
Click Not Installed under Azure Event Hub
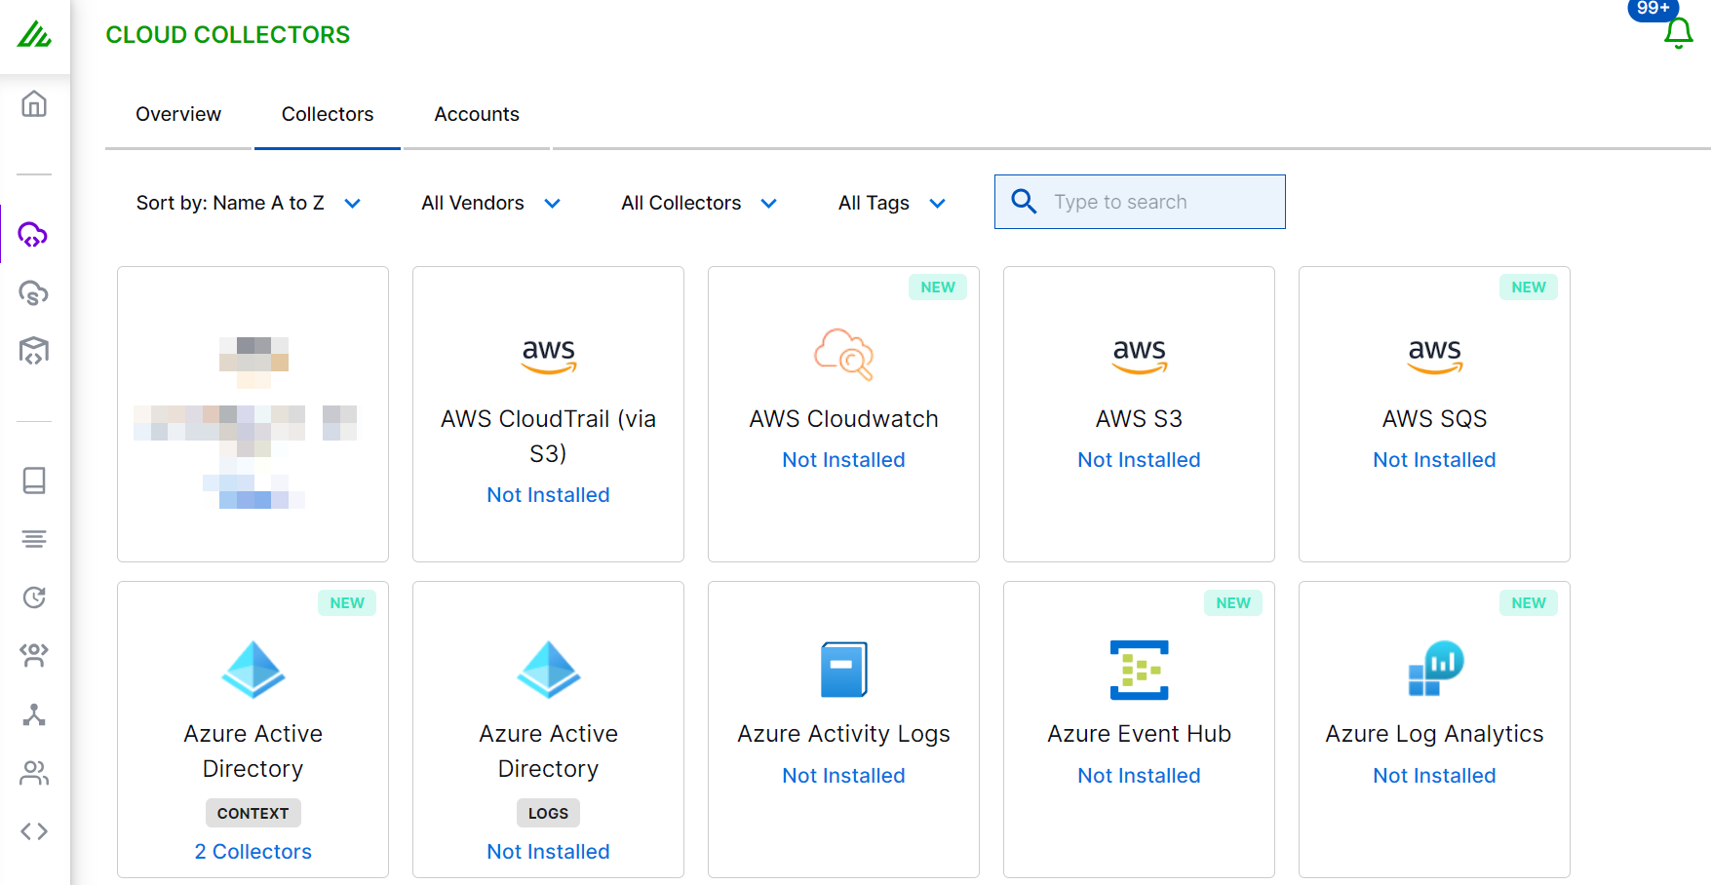click(1140, 776)
